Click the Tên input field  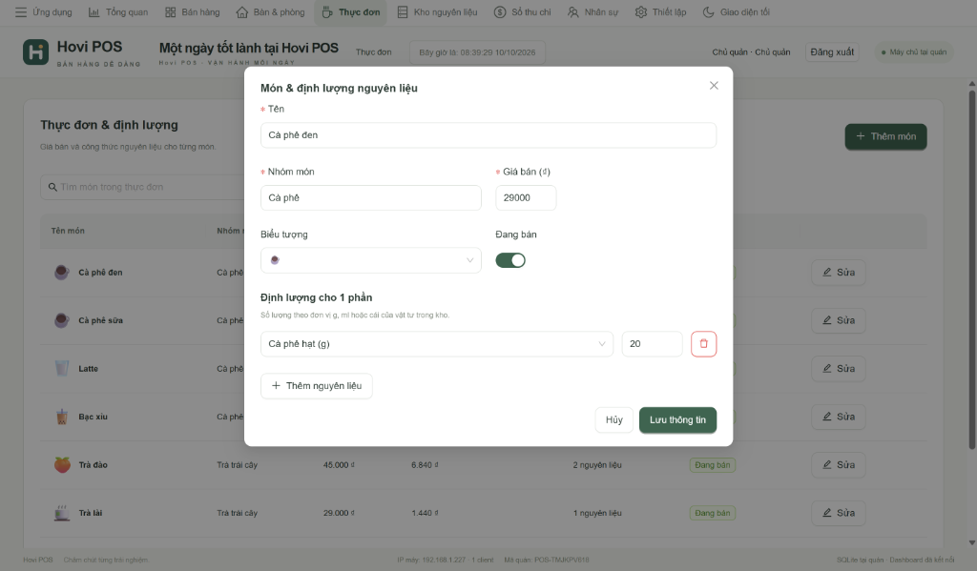[488, 135]
